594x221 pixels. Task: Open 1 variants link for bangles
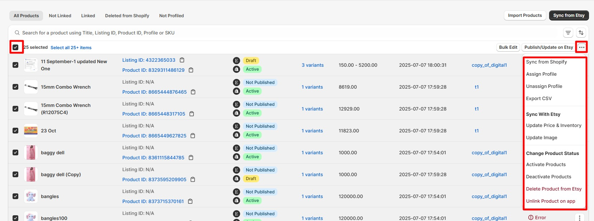tap(312, 197)
